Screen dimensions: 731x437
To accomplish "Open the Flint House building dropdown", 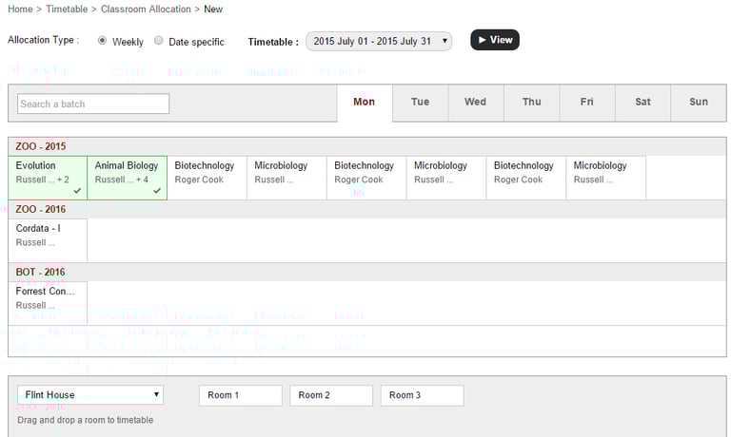I will (x=90, y=394).
